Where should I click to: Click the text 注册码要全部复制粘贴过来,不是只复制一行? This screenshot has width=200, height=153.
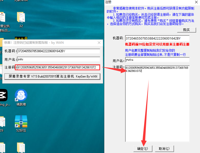tap(155, 55)
